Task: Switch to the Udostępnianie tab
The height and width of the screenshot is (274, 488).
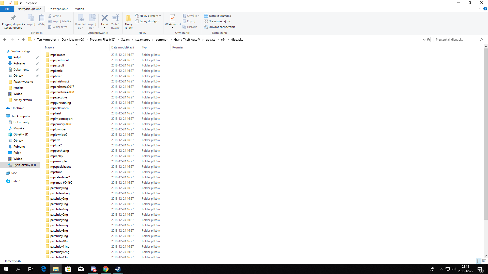Action: [x=58, y=9]
